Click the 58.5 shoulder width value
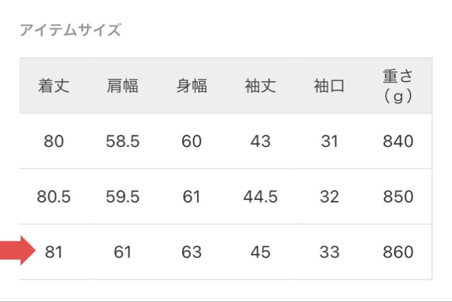 coord(122,141)
